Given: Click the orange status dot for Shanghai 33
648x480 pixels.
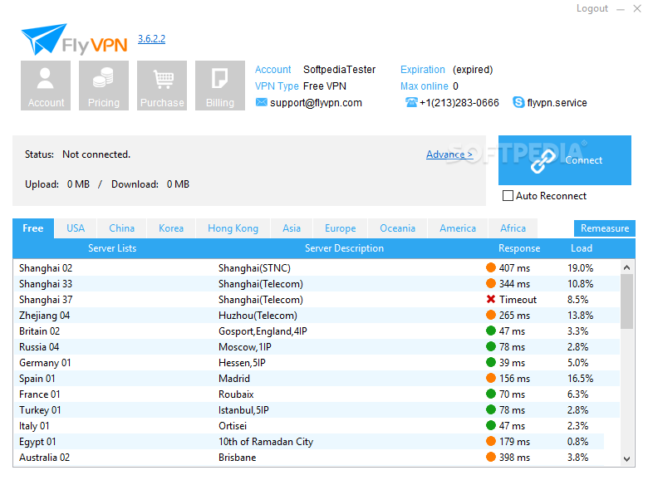Looking at the screenshot, I should (490, 283).
